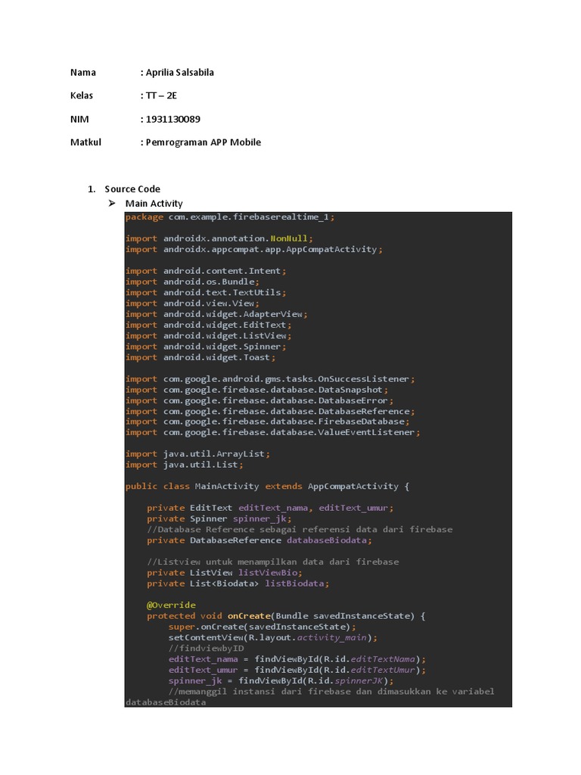Click the 'Main Activity' bullet heading

click(x=154, y=204)
